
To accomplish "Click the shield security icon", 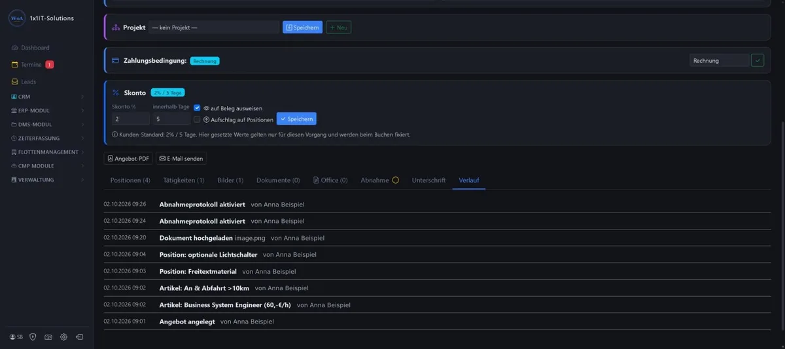I will 33,337.
